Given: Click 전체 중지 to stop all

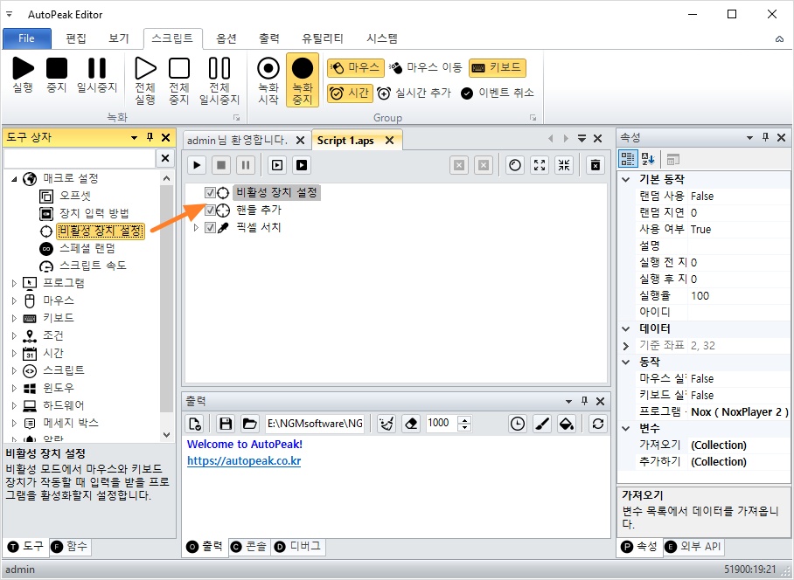Looking at the screenshot, I should [x=179, y=81].
